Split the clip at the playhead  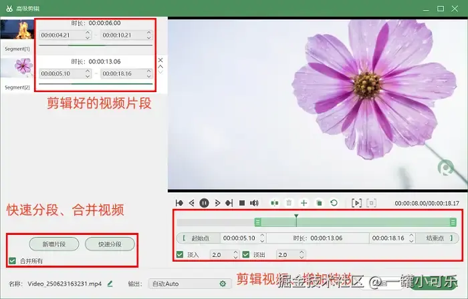tap(275, 203)
